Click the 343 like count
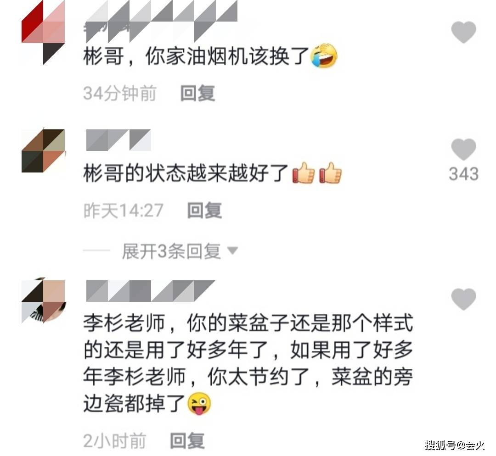The width and height of the screenshot is (496, 456). (463, 174)
